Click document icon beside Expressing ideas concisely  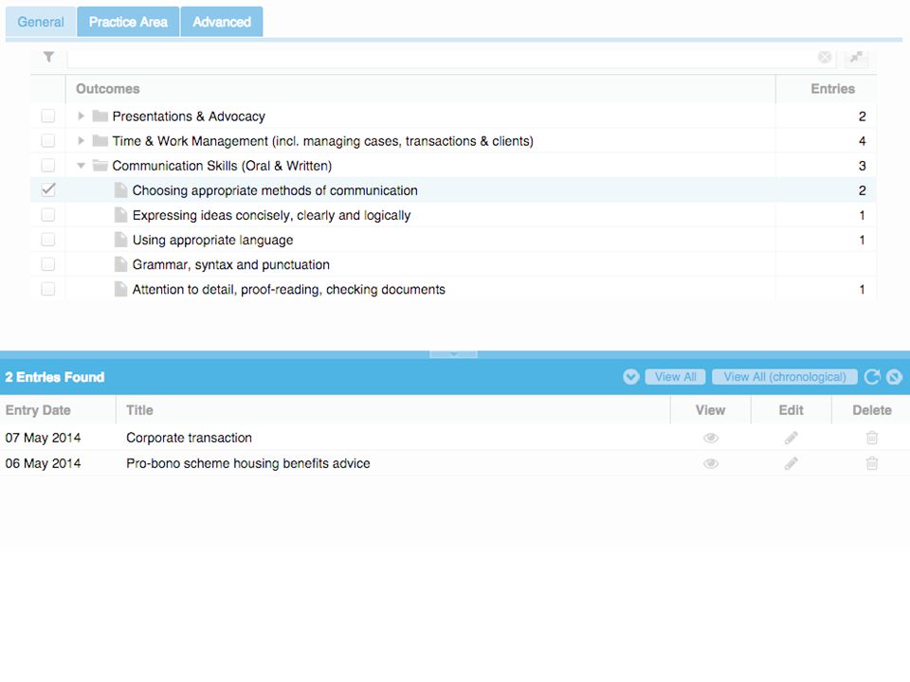coord(120,215)
